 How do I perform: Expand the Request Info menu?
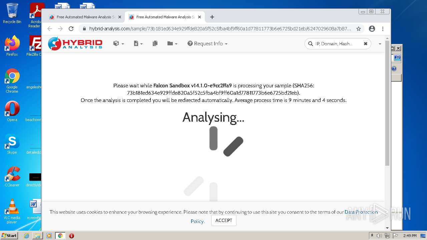point(207,44)
